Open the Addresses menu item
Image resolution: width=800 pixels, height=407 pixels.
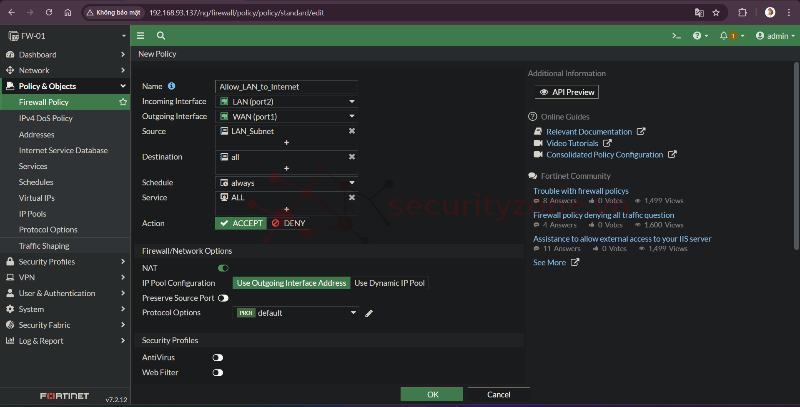click(x=37, y=135)
